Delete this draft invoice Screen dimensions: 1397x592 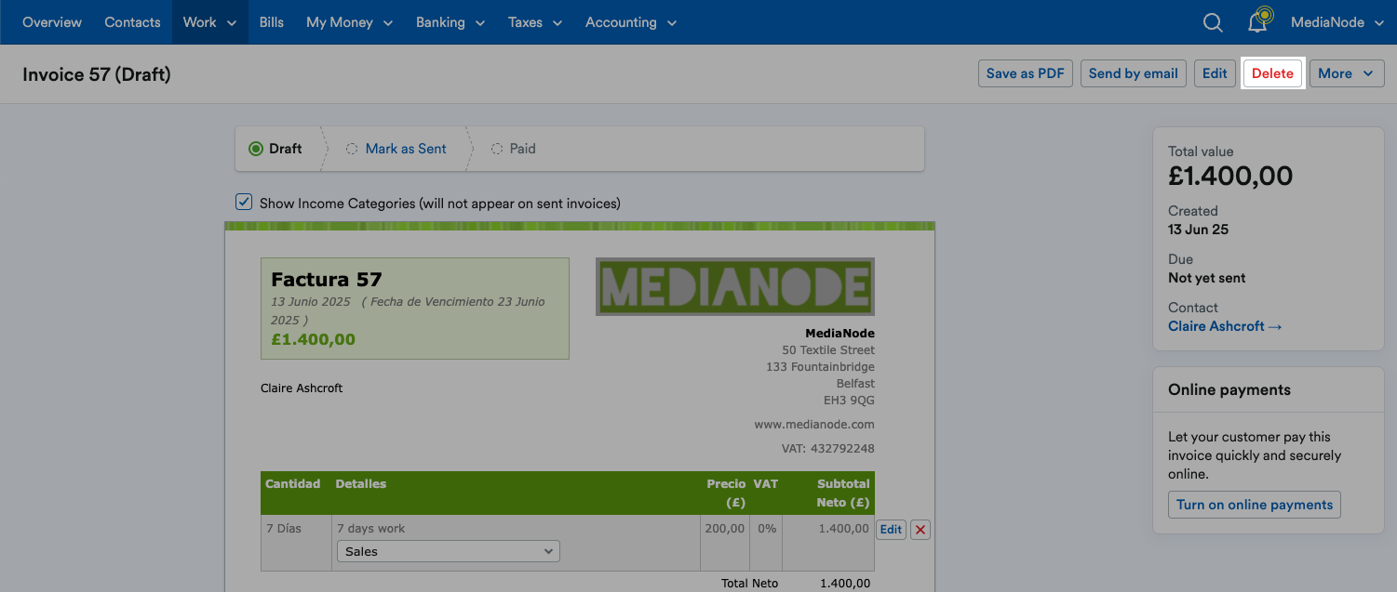1272,73
